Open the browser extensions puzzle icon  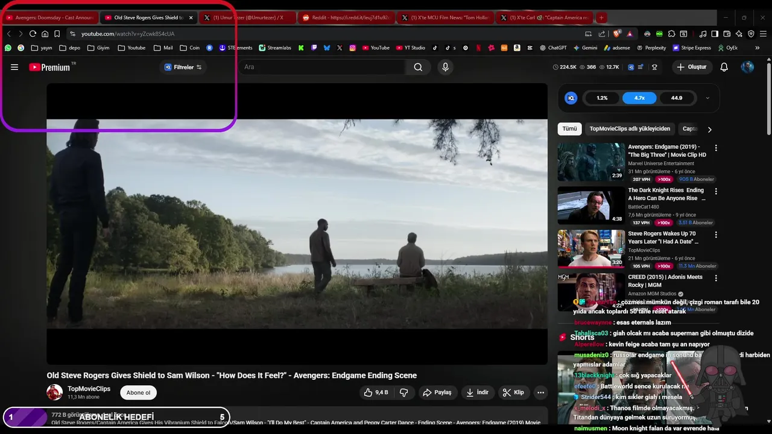point(671,34)
